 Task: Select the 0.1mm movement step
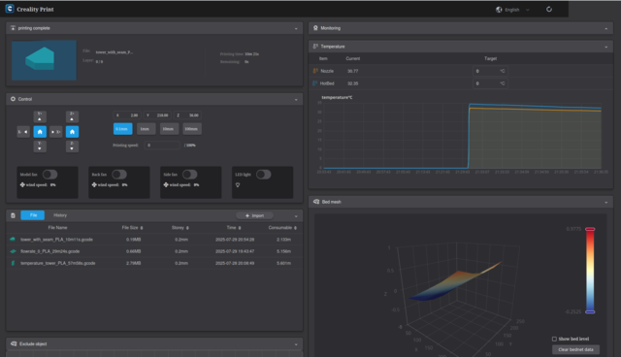click(123, 129)
